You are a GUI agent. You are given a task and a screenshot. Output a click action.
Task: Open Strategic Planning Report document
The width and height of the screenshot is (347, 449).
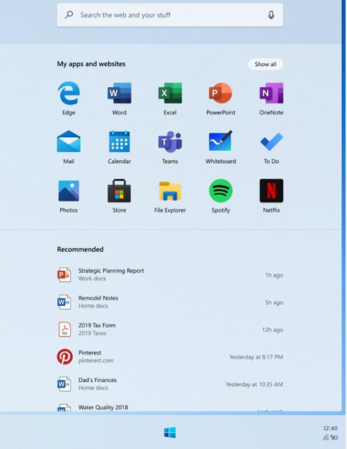tap(170, 274)
